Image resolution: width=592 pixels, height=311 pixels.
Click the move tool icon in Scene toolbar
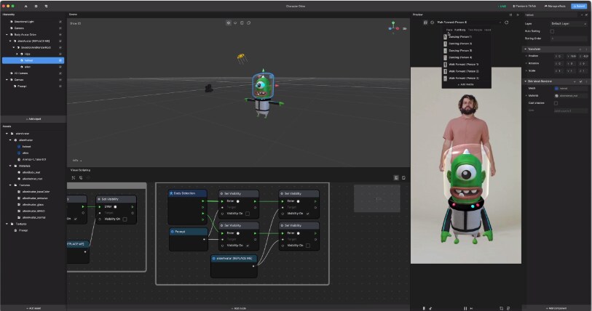click(228, 23)
